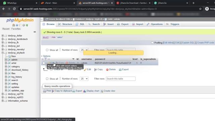215x121 pixels.
Task: Open the Import tab
Action: 138,24
